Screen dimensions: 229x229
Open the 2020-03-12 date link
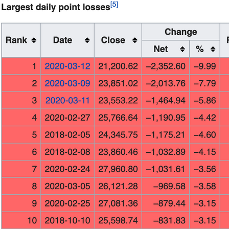[67, 66]
